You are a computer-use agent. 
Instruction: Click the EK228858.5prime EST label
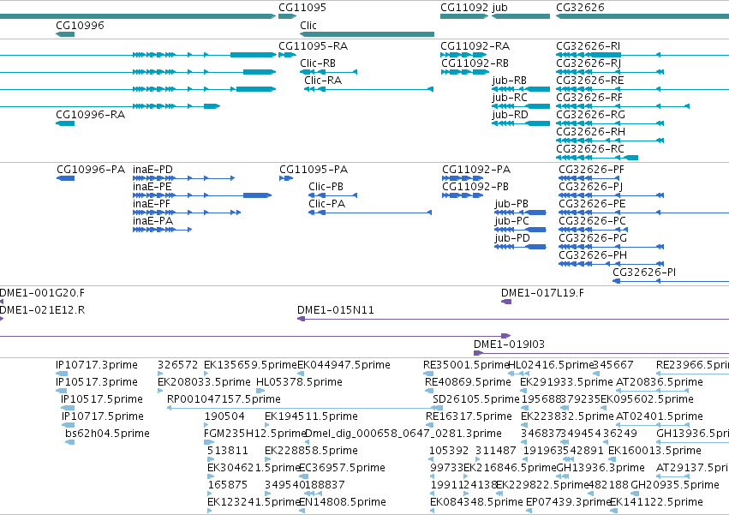point(311,452)
